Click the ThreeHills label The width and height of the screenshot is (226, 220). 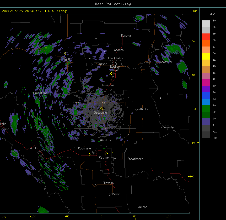[x=140, y=109]
